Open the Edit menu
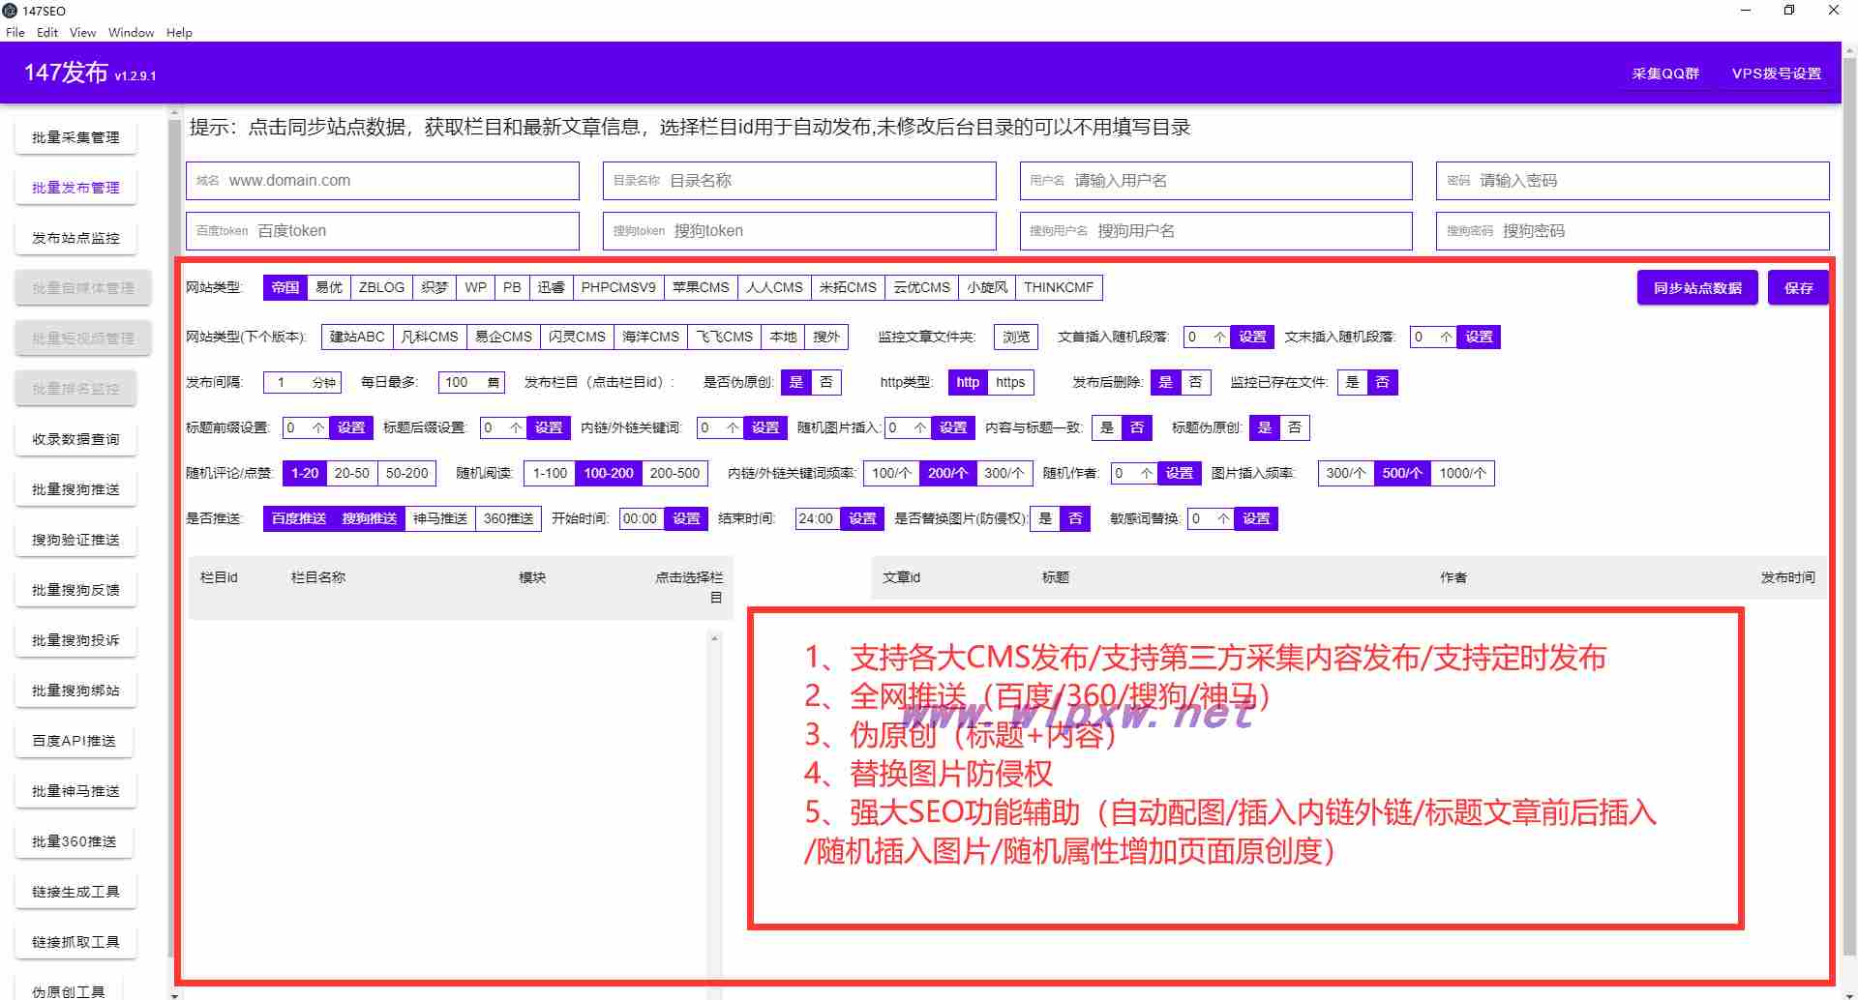 click(x=47, y=32)
